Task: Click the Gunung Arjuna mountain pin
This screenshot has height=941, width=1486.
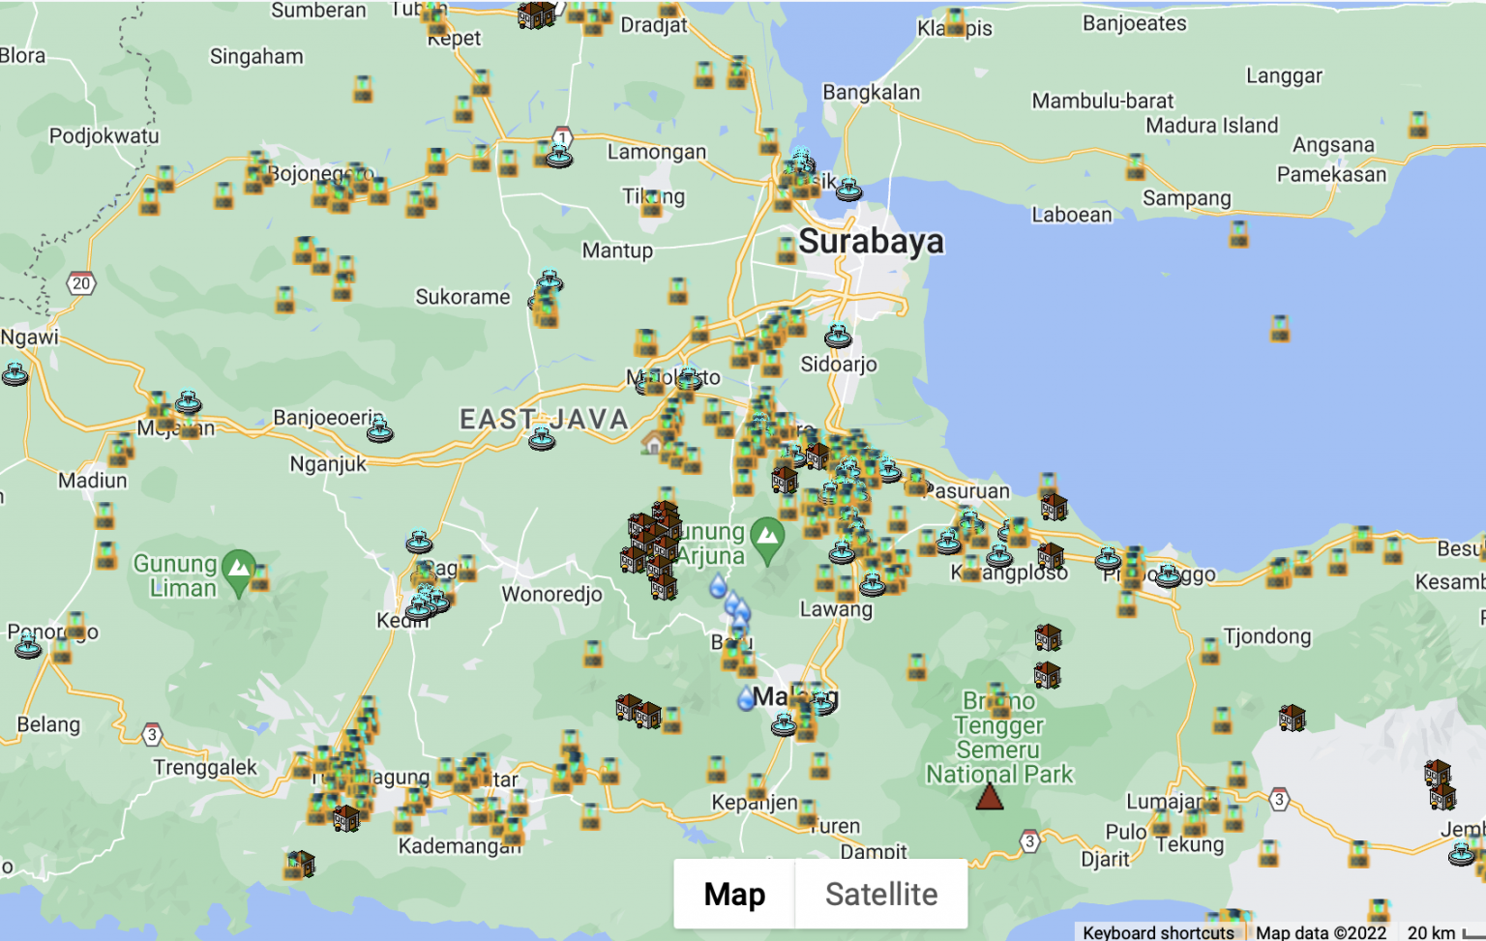Action: point(767,537)
